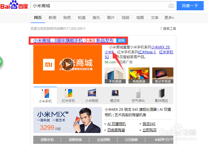Click the 小米MIX 2S 骁龙 845 headline
This screenshot has width=208, height=146.
[138, 112]
